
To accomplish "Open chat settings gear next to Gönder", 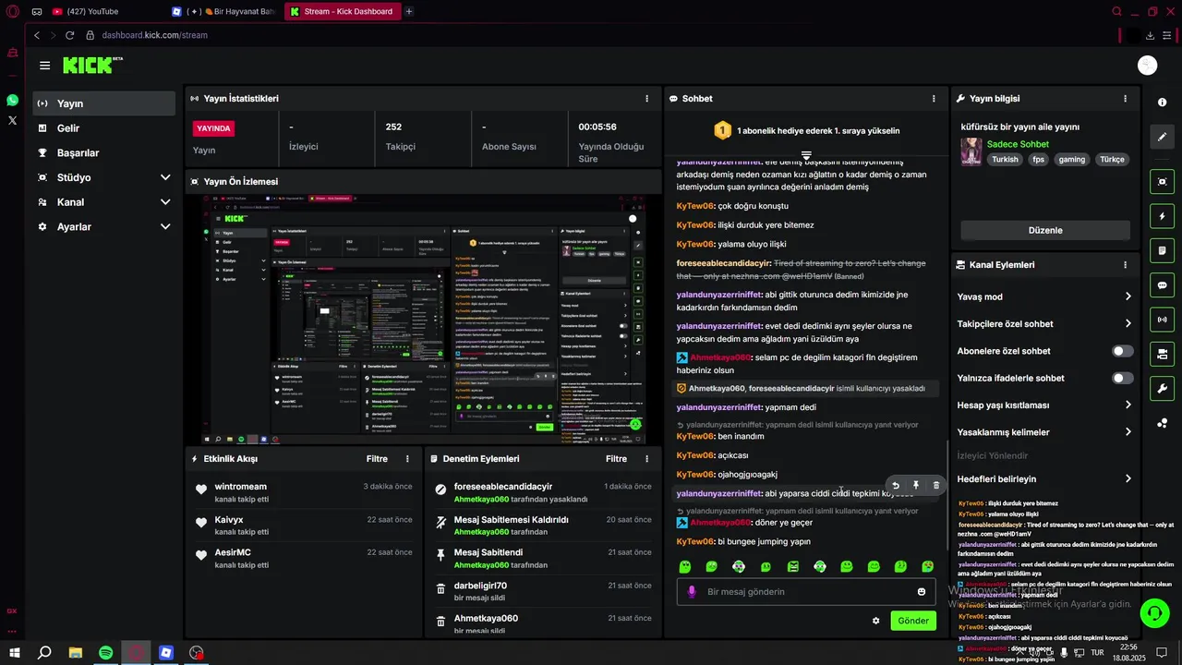I will click(875, 621).
